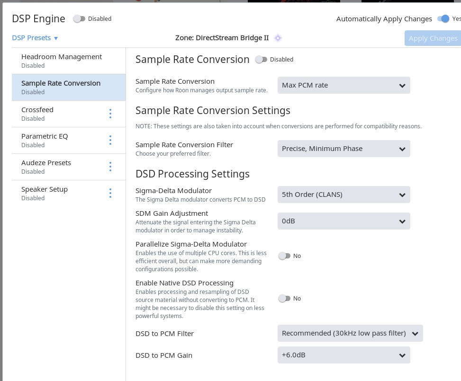Open Speaker Setup three-dot options menu
Viewport: 461px width, 381px height.
(110, 193)
